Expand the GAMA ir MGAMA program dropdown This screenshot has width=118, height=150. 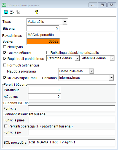pyautogui.click(x=92, y=71)
